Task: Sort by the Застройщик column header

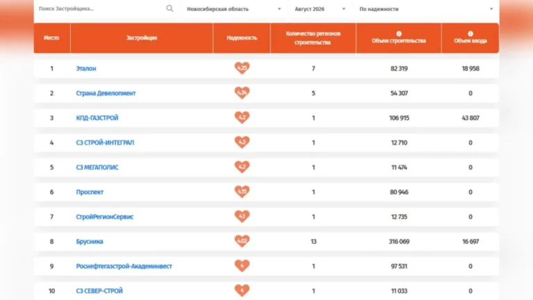Action: (x=142, y=37)
